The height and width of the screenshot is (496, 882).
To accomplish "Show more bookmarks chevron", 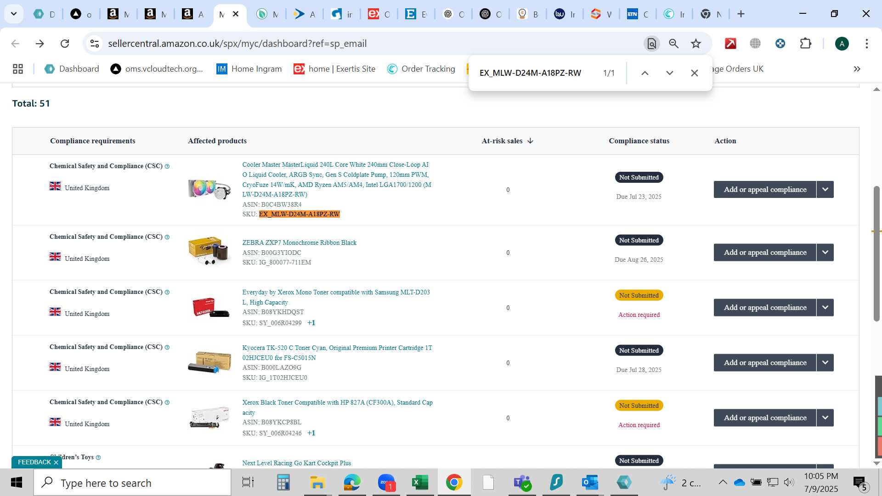I will [x=857, y=69].
